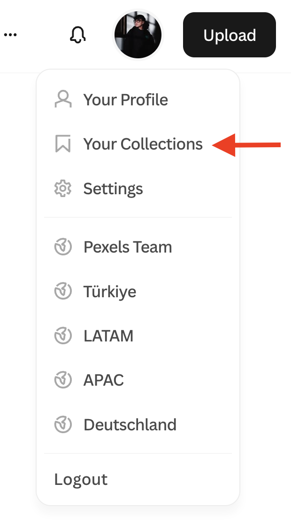Open the three-dots more menu
This screenshot has height=523, width=291.
10,35
